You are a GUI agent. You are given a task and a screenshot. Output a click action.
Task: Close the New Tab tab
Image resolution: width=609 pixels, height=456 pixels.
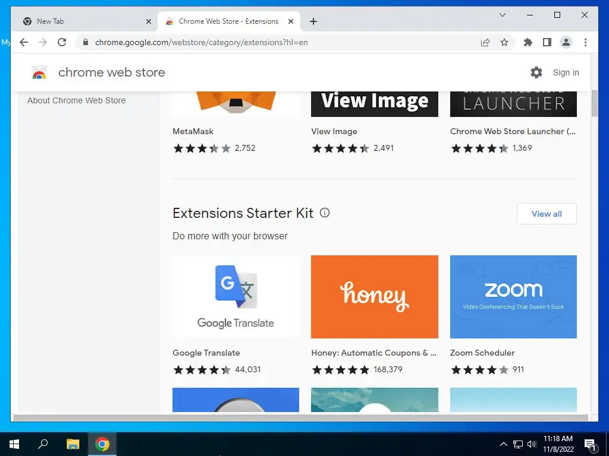(148, 21)
